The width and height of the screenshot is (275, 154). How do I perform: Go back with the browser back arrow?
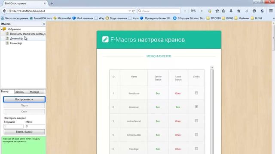(4, 11)
